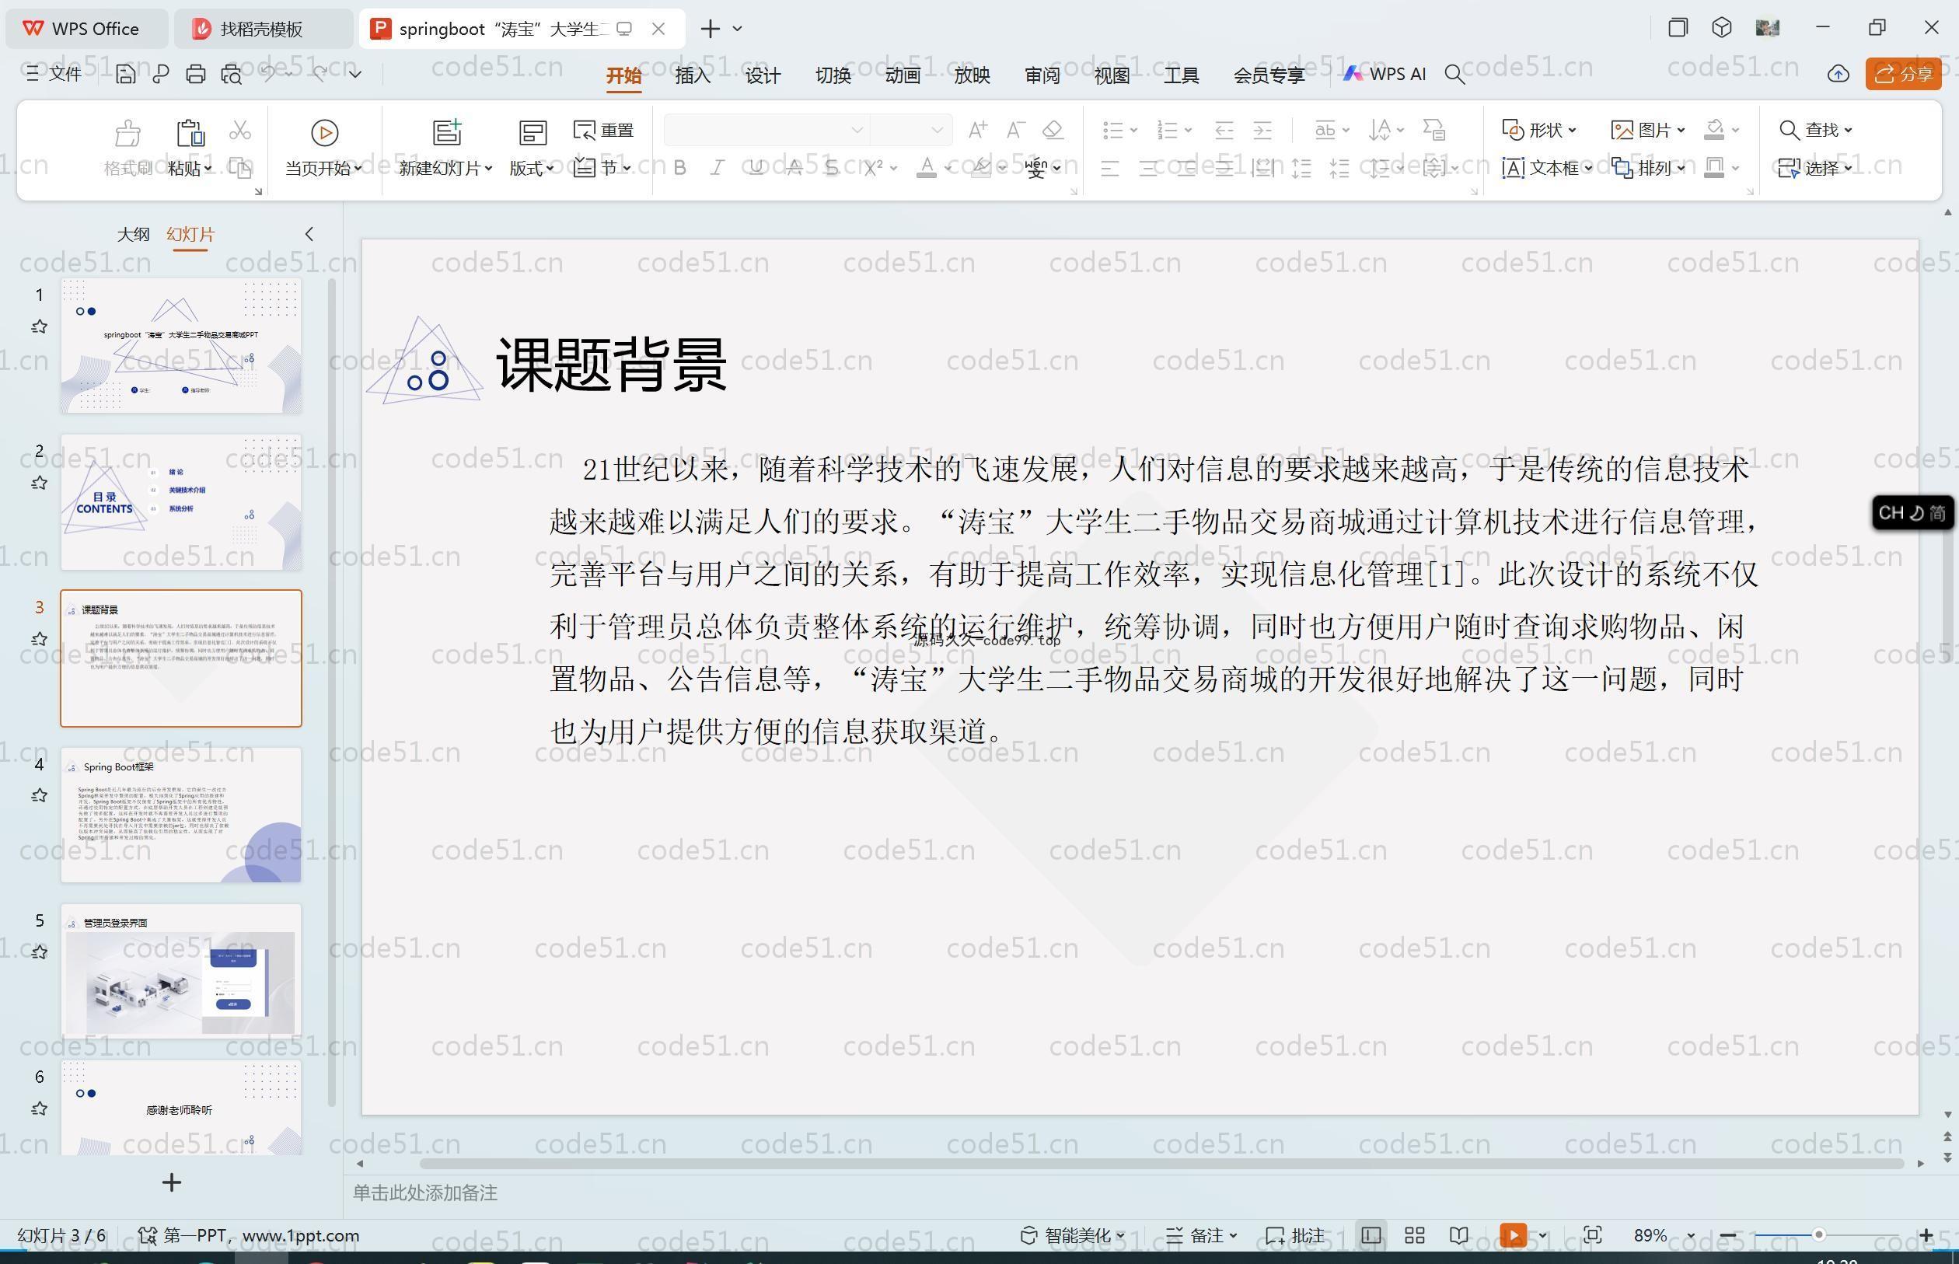
Task: Toggle Italic formatting
Action: [718, 168]
